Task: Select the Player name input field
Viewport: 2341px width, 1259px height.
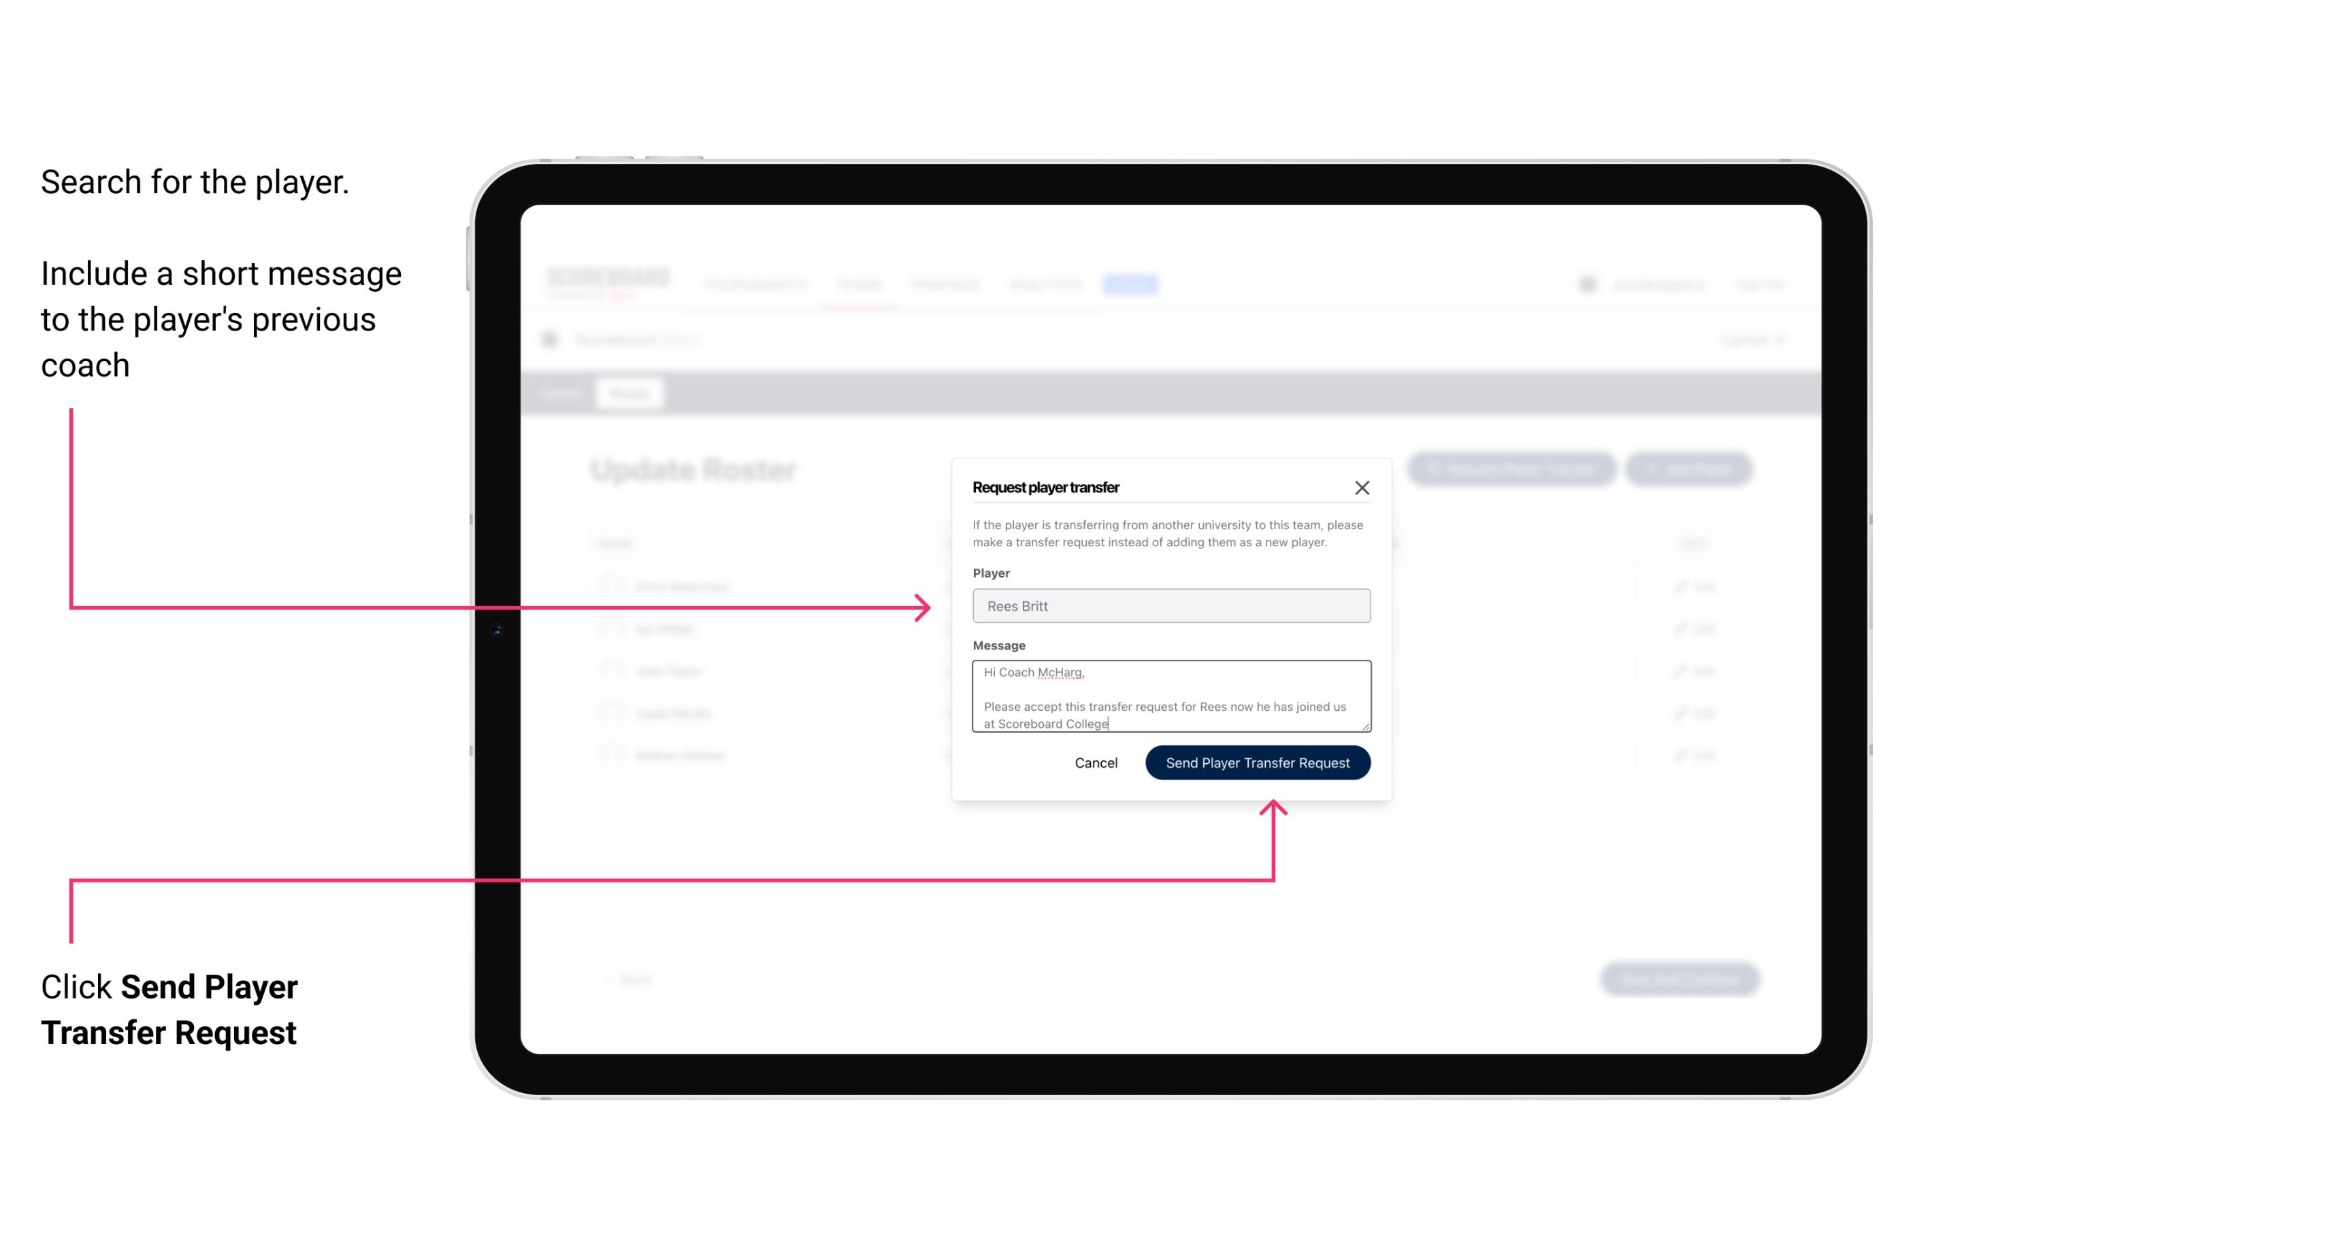Action: [1170, 606]
